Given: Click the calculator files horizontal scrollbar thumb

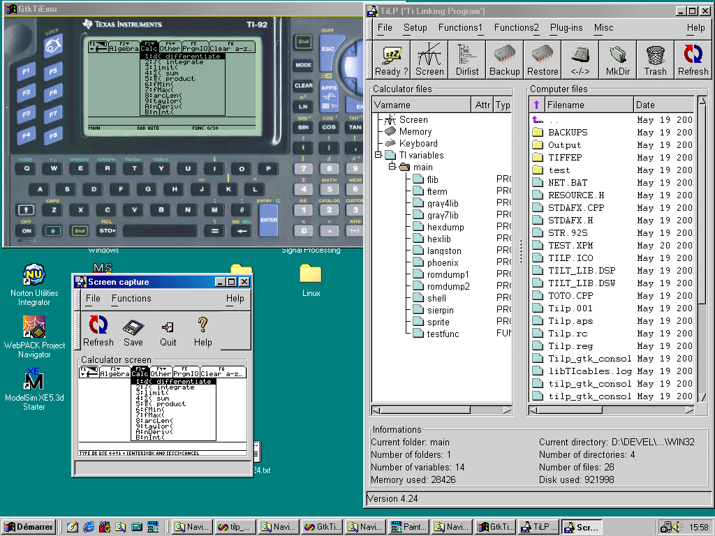Looking at the screenshot, I should (x=425, y=410).
